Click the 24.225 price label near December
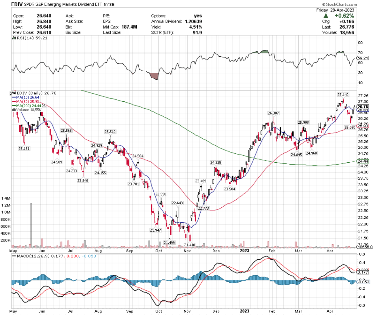 click(x=216, y=162)
